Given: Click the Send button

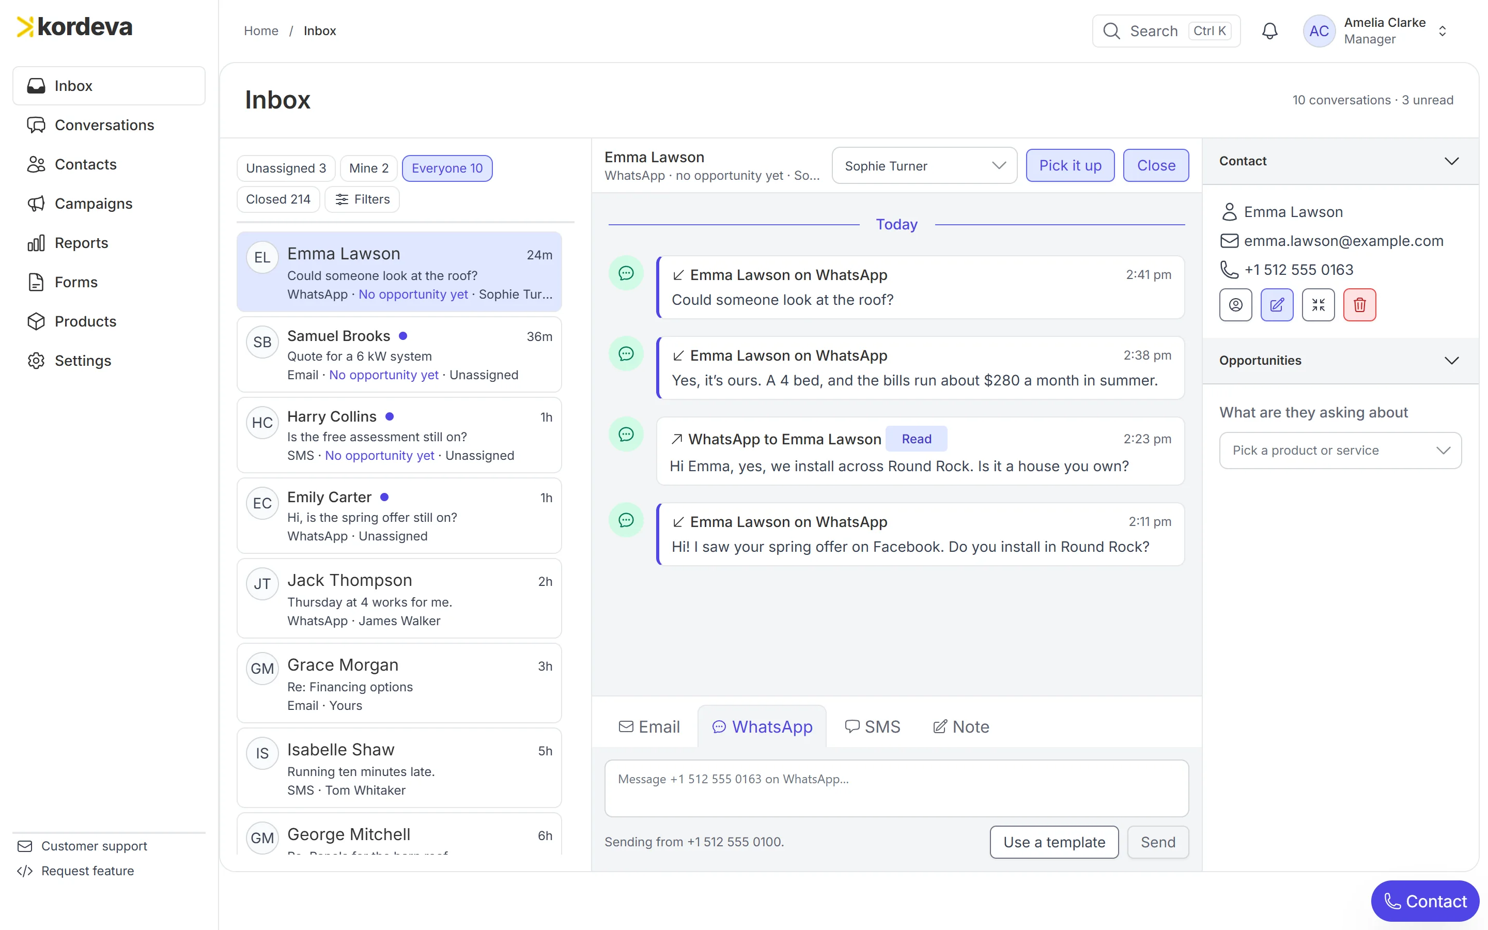Looking at the screenshot, I should 1158,842.
